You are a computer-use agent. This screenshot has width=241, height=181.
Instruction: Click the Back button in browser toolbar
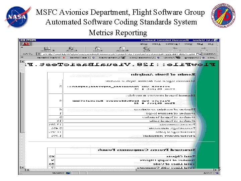203,49
